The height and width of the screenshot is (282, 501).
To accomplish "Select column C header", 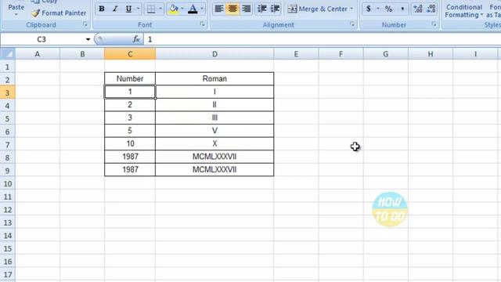I will [x=130, y=54].
